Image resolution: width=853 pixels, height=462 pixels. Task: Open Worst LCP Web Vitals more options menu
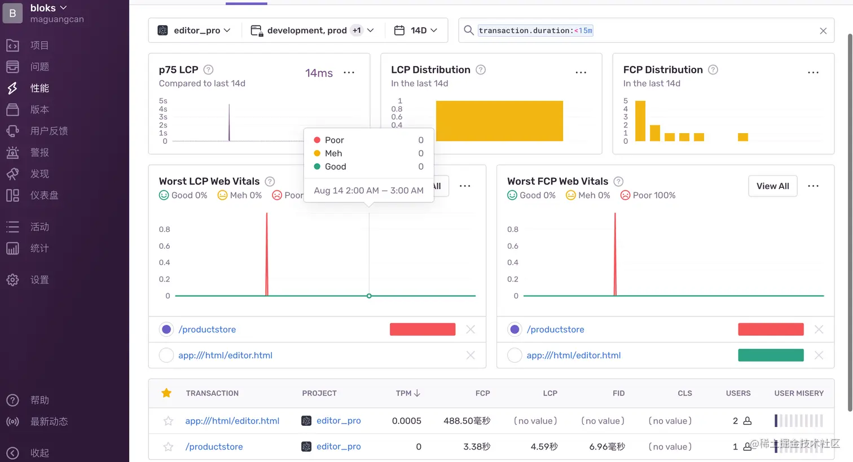click(x=465, y=186)
